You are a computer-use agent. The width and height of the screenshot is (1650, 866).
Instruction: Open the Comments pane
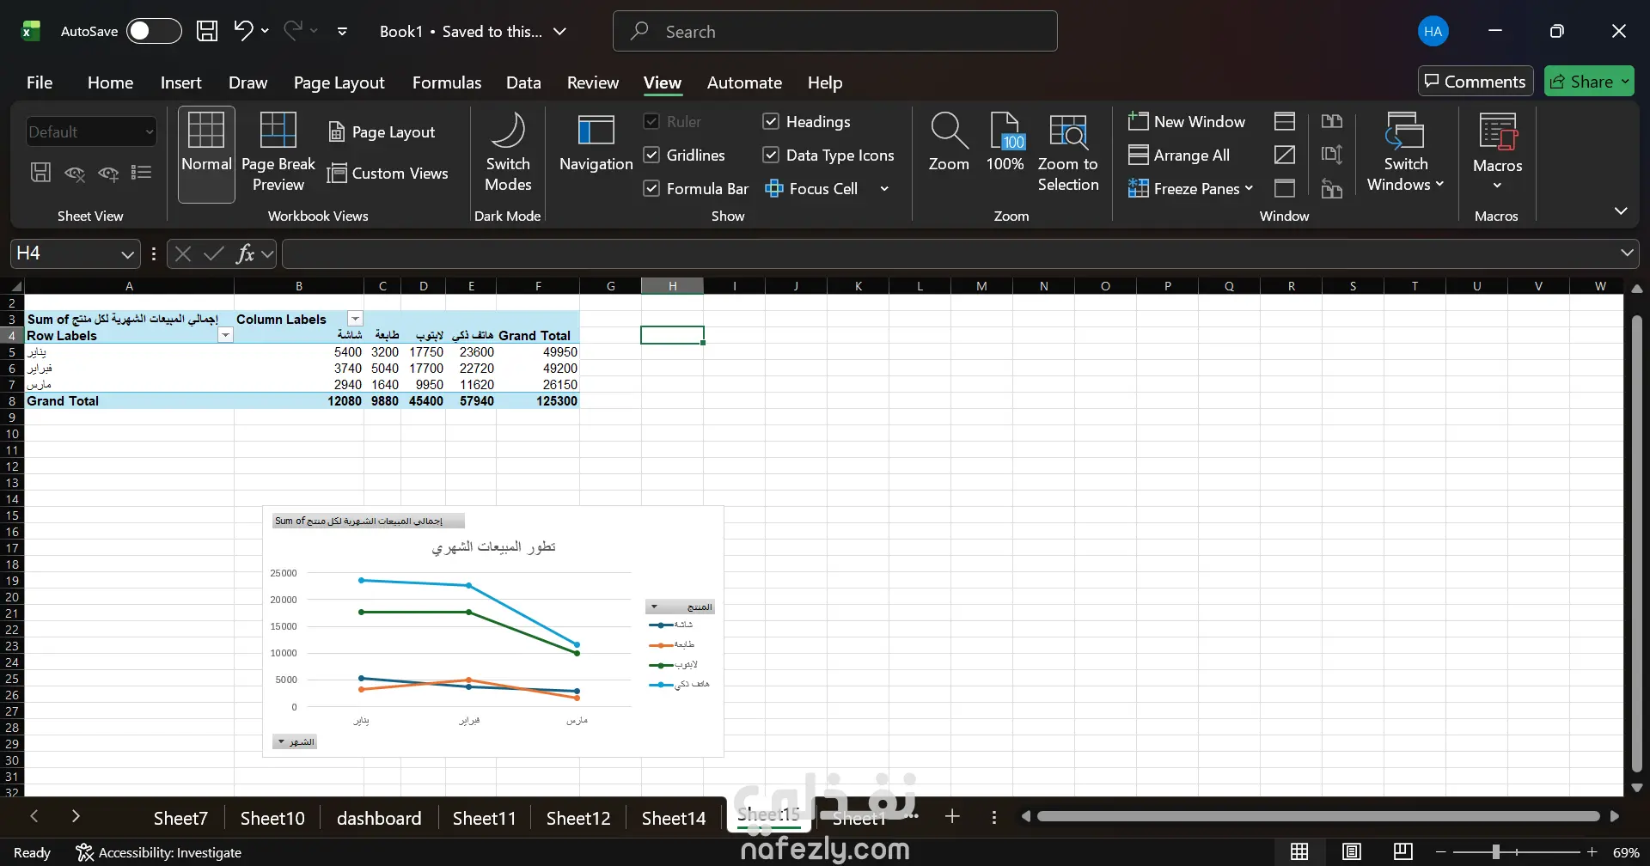(x=1476, y=81)
